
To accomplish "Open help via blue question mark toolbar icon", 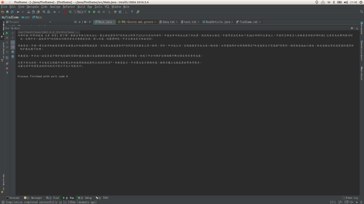I will [x=132, y=12].
